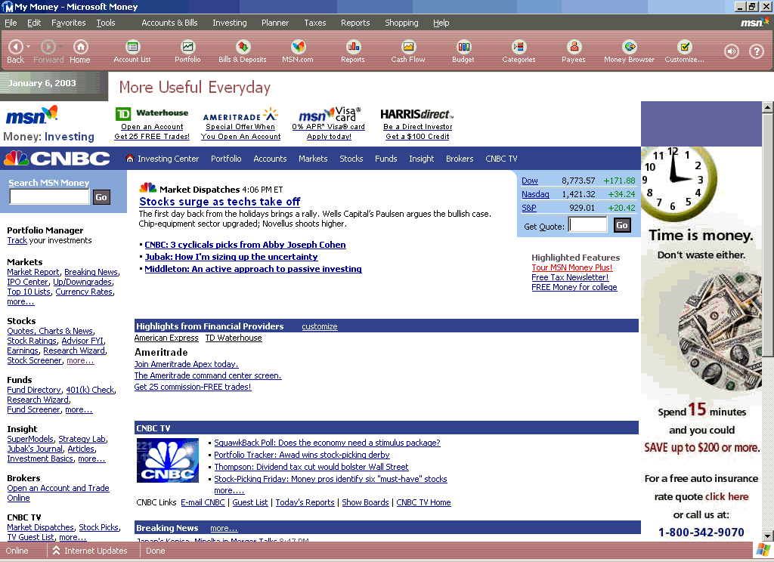Open the Back button history arrow
Viewport: 774px width, 562px height.
pyautogui.click(x=29, y=47)
